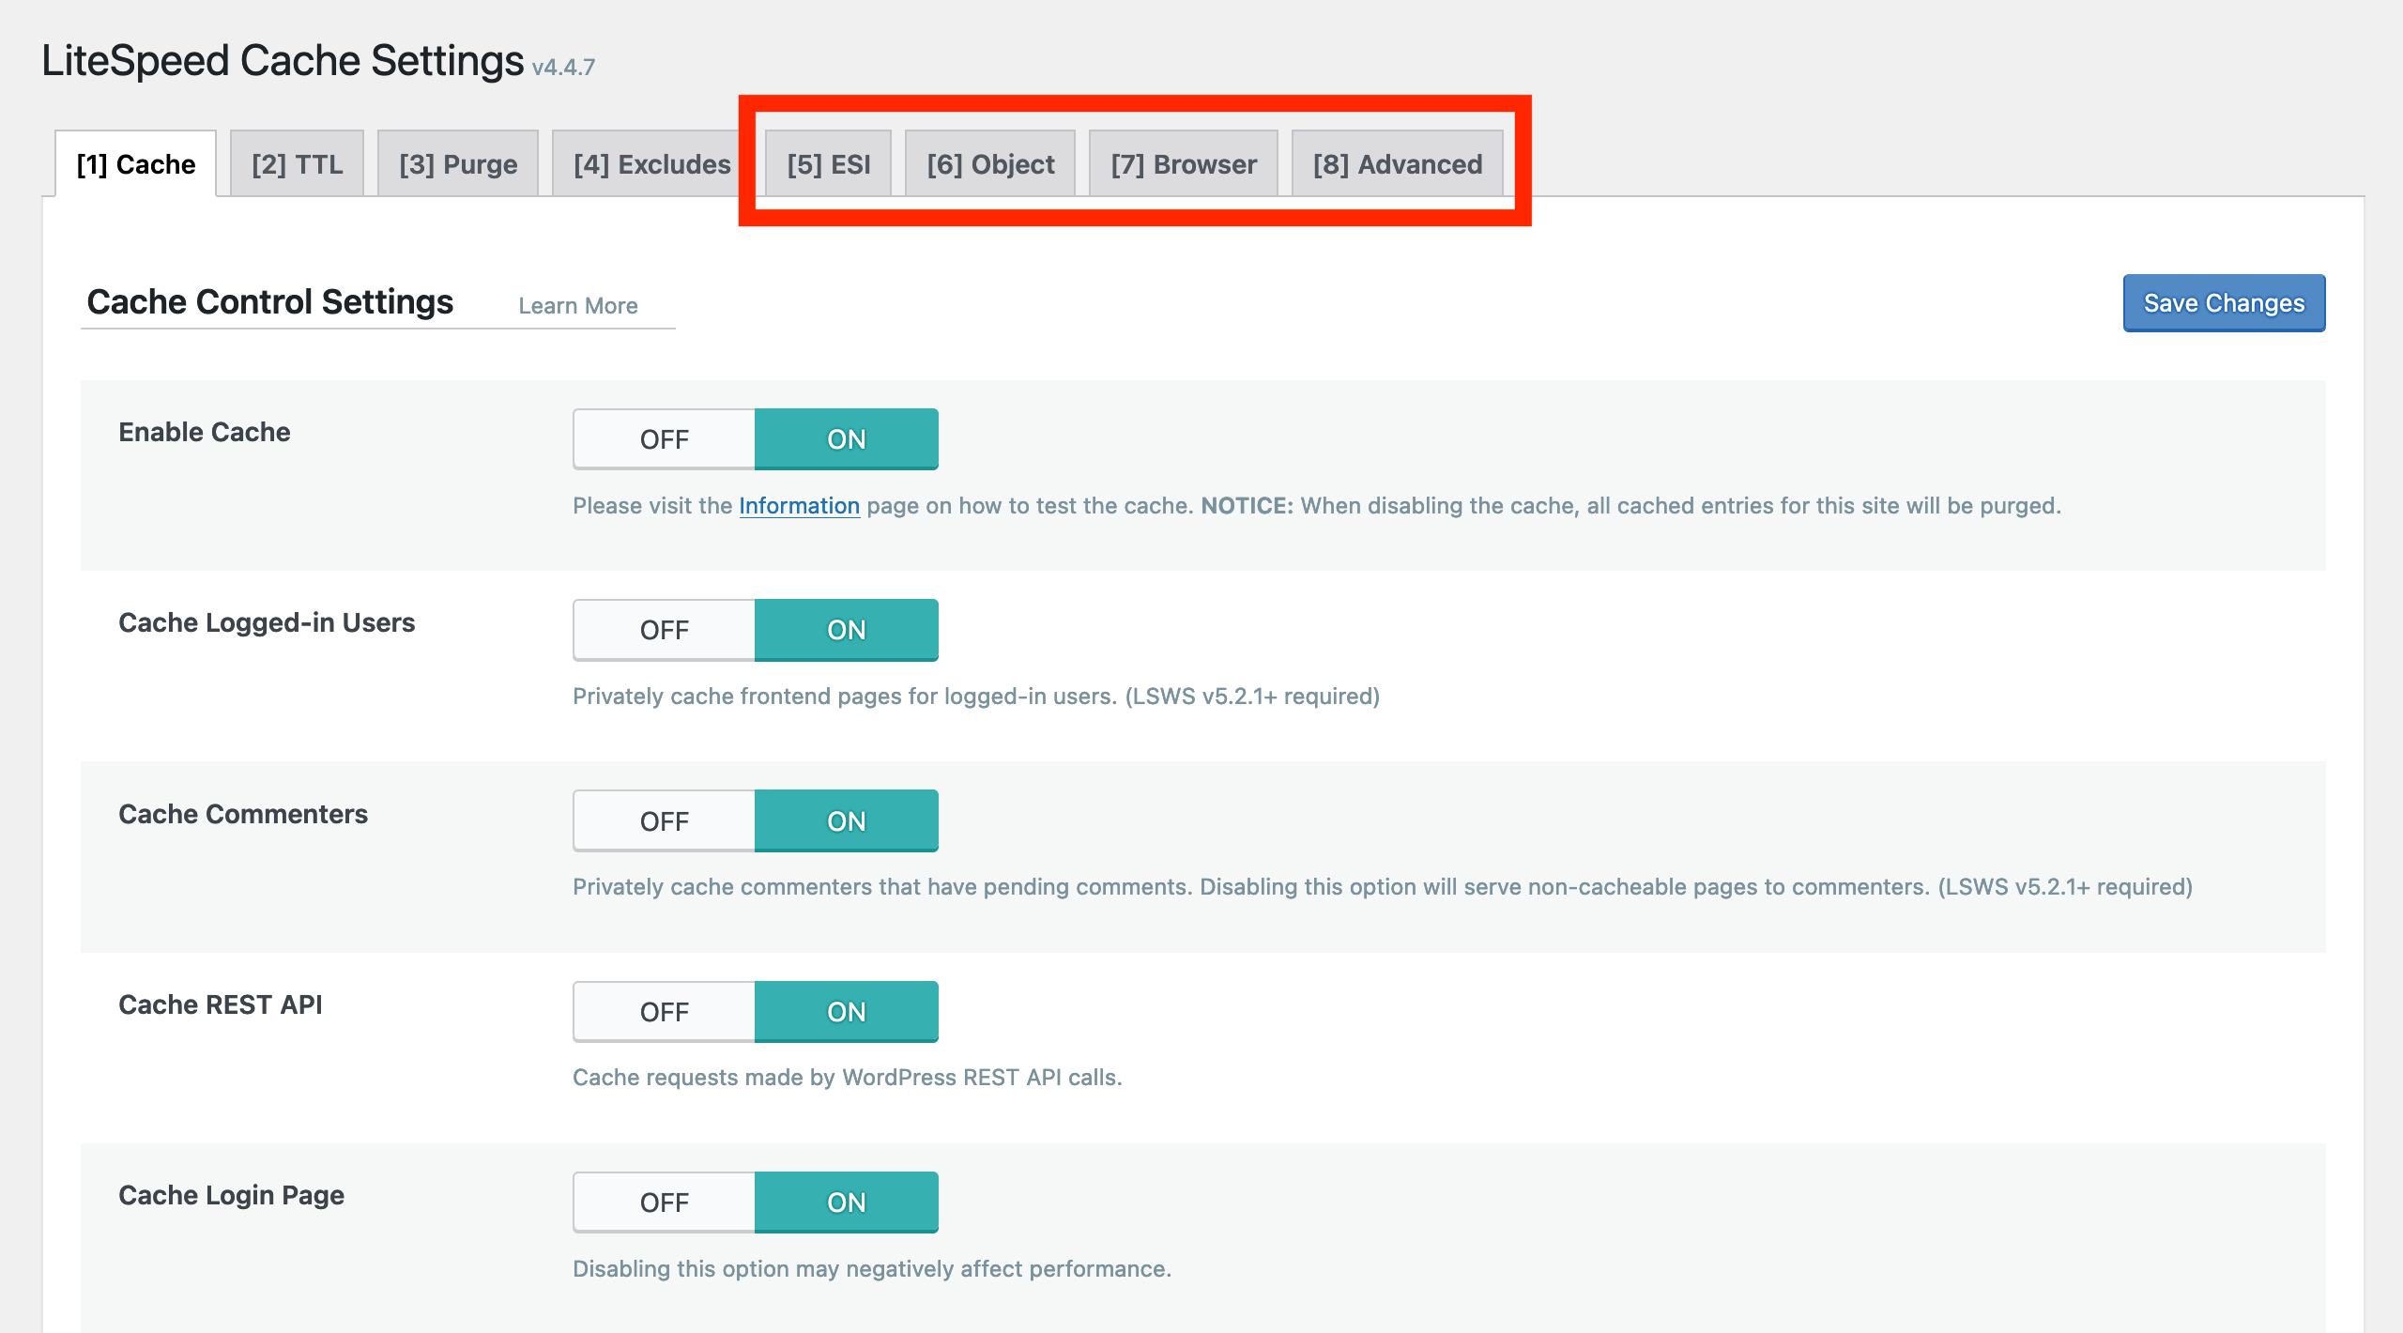
Task: Click the Cache Control Settings heading
Action: tap(270, 302)
